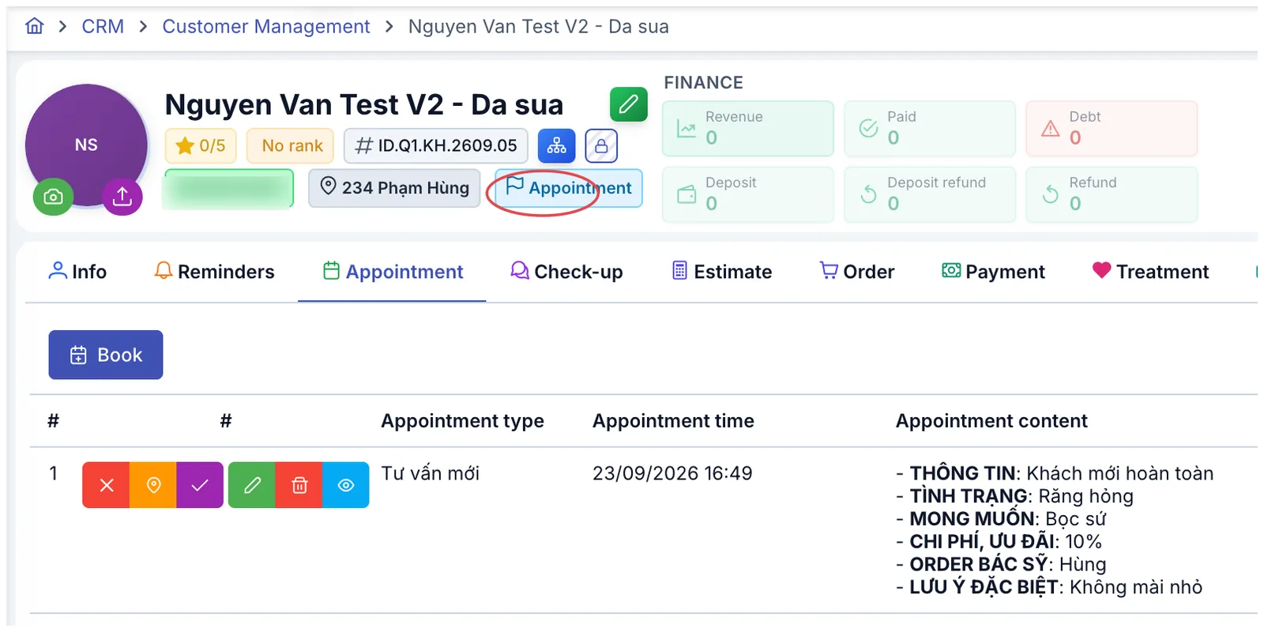Click the Deposit refund finance card
This screenshot has height=632, width=1264.
(x=930, y=194)
